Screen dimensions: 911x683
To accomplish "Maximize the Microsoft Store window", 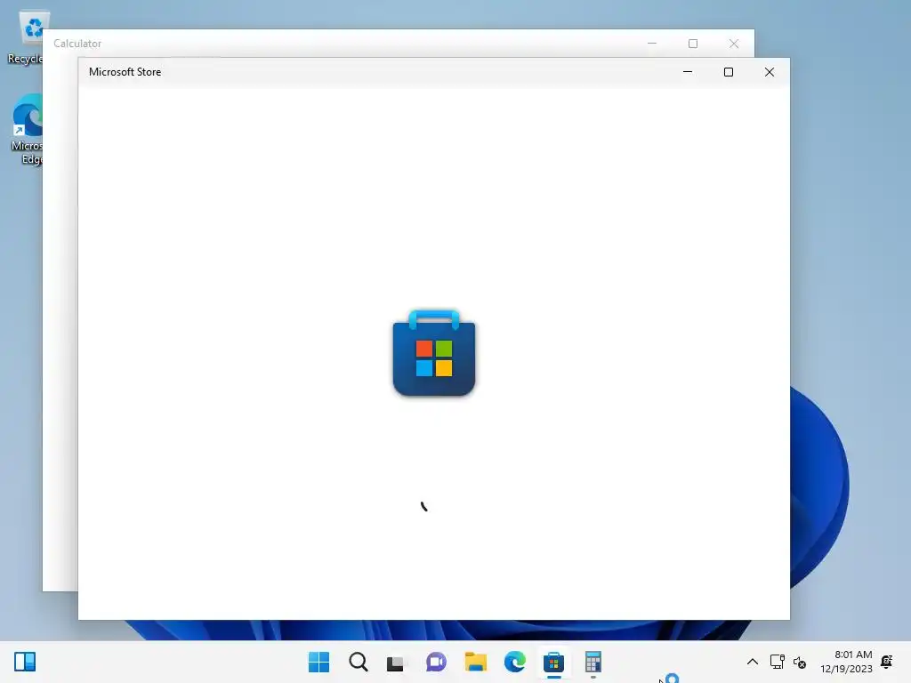I will click(x=729, y=72).
